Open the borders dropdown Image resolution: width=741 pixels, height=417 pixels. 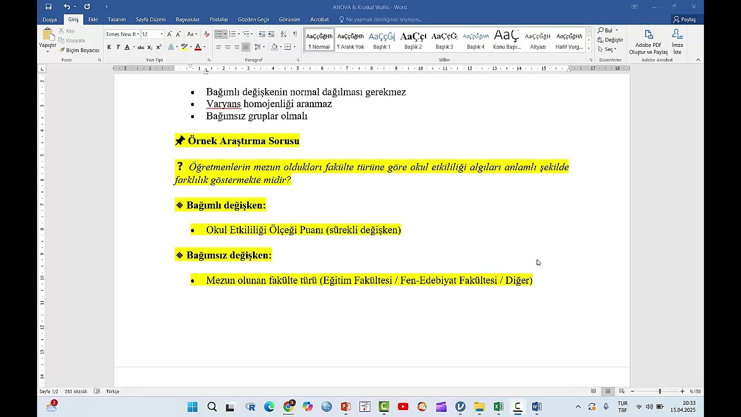[295, 47]
